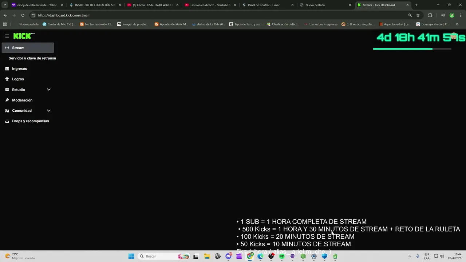Click the Drops y recompensas icon
Image resolution: width=466 pixels, height=262 pixels.
pyautogui.click(x=7, y=121)
